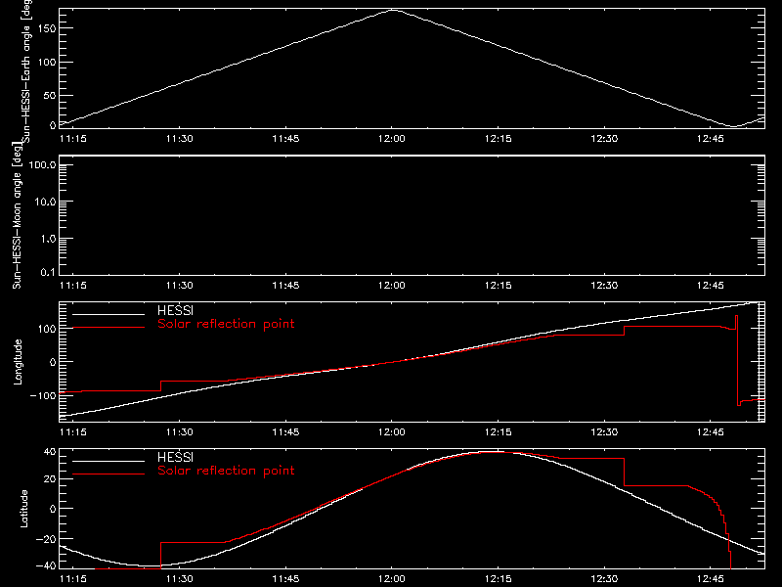782x587 pixels.
Task: Click the 1.0 tick on Moon angle axis
Action: point(48,239)
